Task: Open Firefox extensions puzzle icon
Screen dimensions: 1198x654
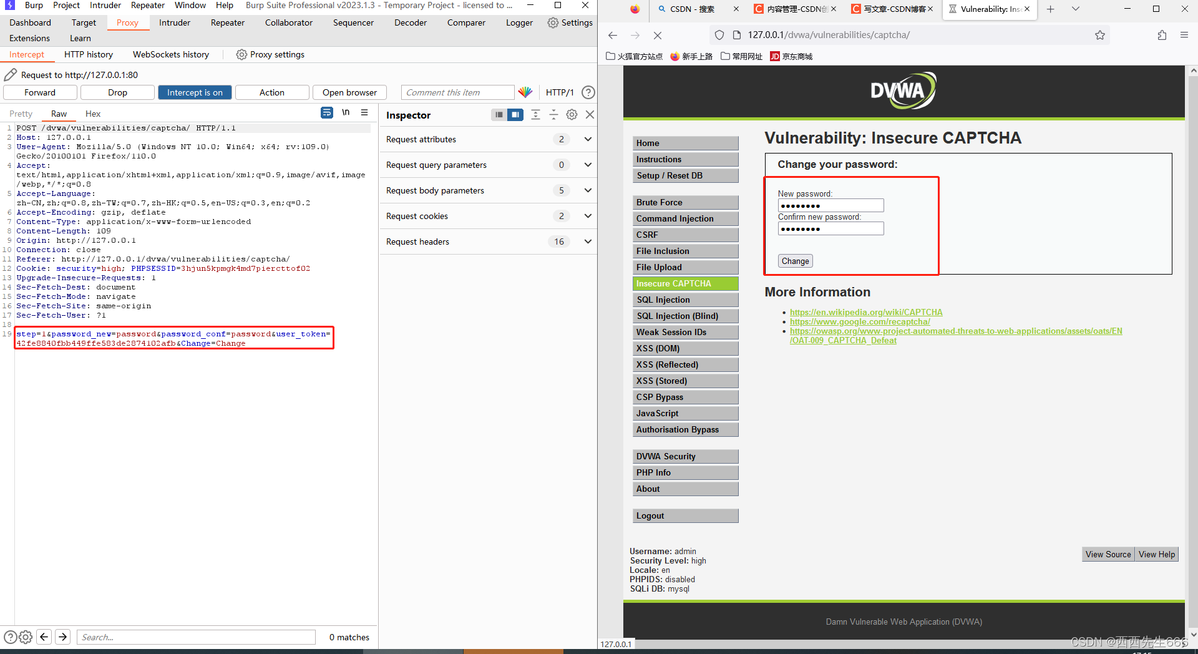Action: pyautogui.click(x=1162, y=36)
